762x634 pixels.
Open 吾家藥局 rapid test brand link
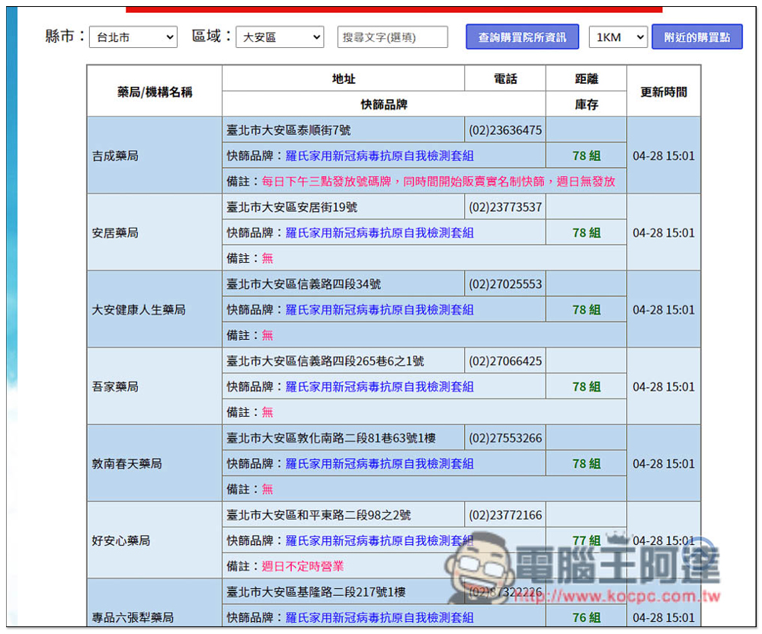coord(379,387)
